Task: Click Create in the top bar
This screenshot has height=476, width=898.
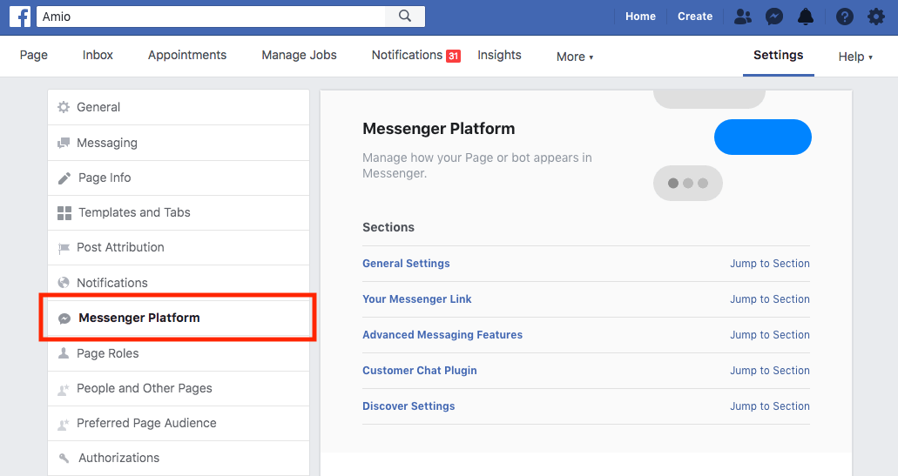Action: coord(695,17)
